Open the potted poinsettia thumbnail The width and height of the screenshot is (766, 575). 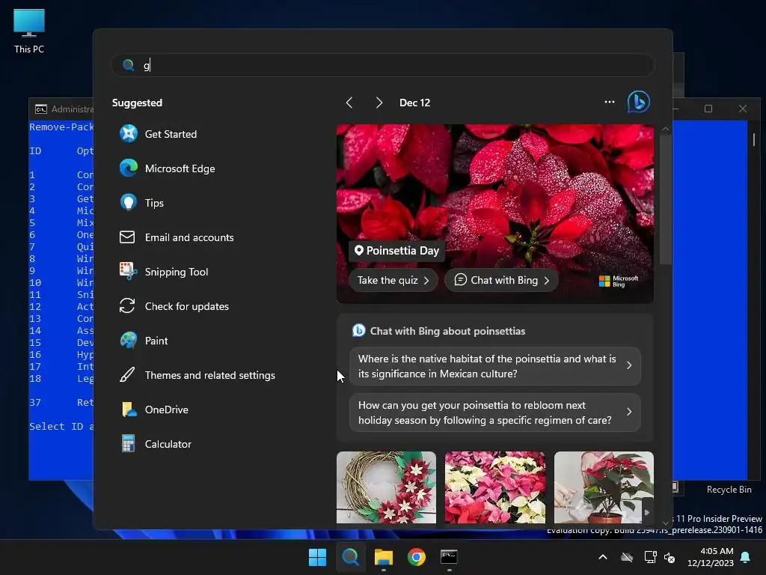click(x=604, y=487)
